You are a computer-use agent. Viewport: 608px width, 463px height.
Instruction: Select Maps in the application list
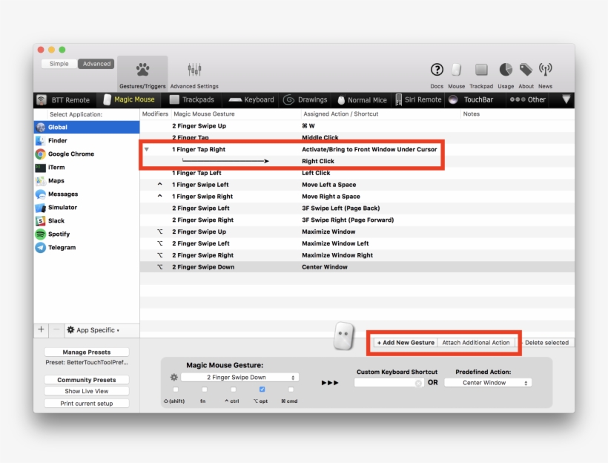tap(87, 181)
